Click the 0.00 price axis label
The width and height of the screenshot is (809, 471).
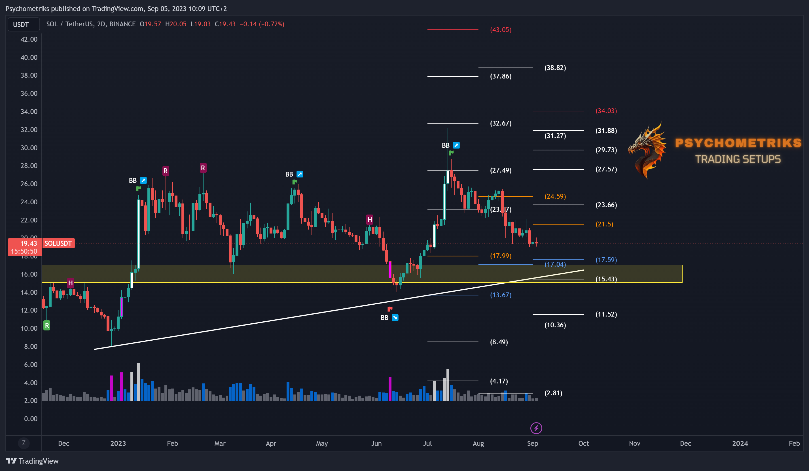click(31, 419)
